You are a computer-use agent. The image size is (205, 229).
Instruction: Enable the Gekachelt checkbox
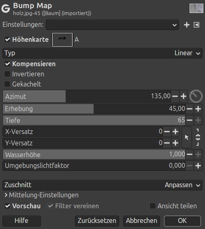tap(7, 84)
